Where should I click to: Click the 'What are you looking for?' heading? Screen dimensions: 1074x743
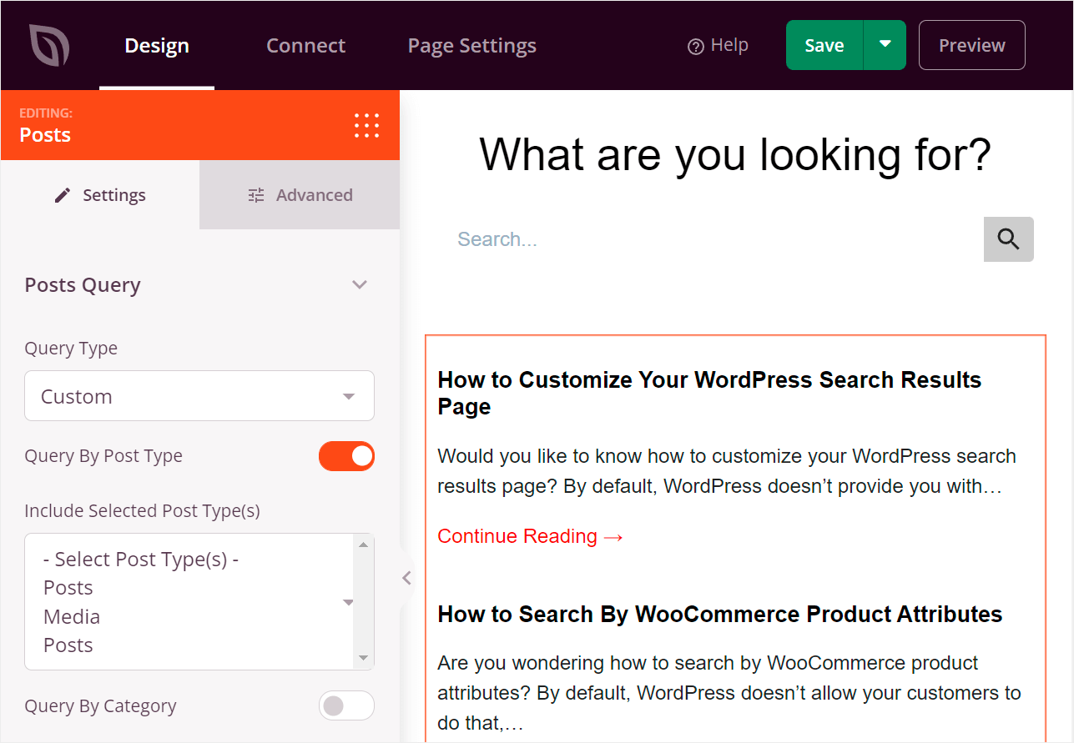(735, 154)
